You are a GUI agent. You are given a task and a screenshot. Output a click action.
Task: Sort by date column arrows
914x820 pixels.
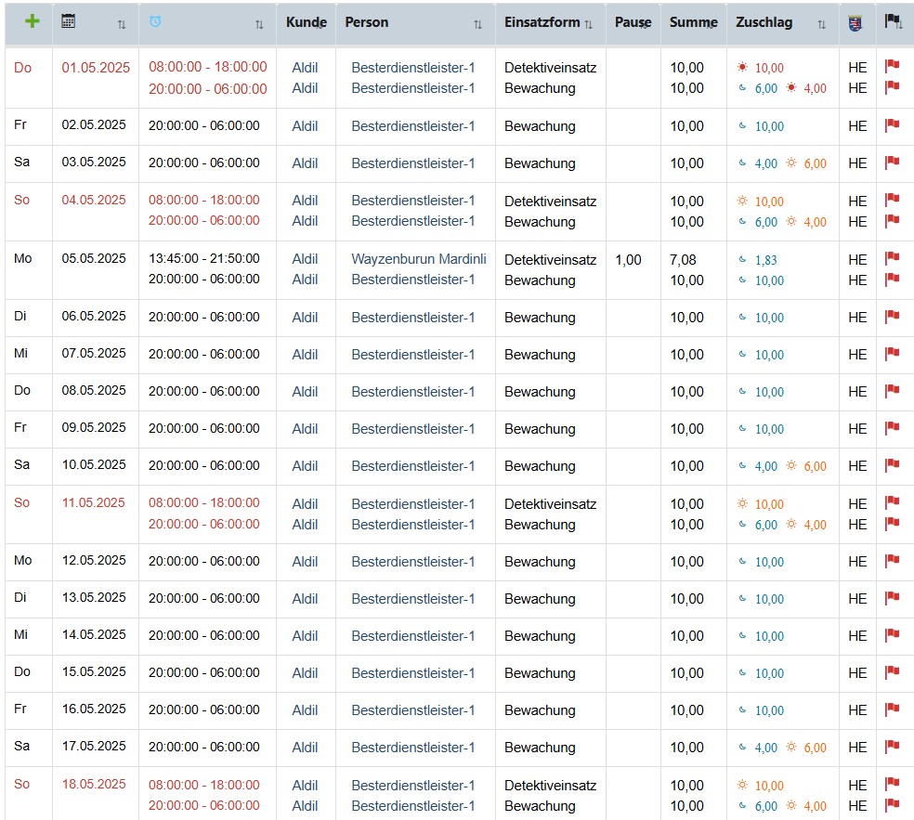coord(122,24)
